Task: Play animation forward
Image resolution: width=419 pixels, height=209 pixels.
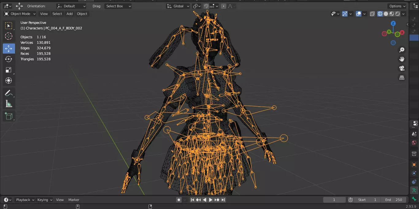Action: coord(211,200)
